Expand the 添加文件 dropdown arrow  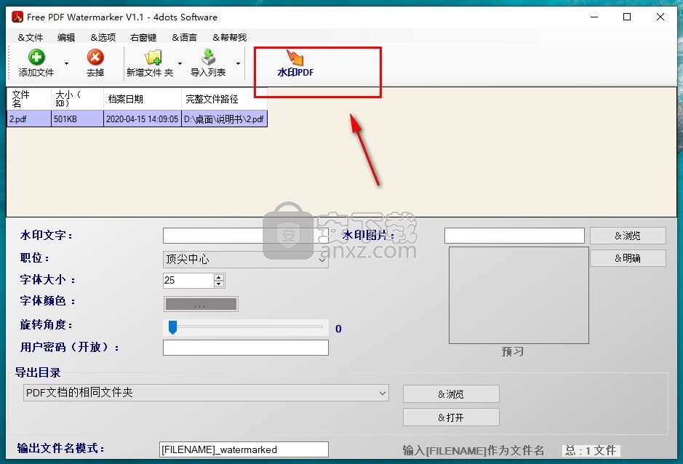66,63
